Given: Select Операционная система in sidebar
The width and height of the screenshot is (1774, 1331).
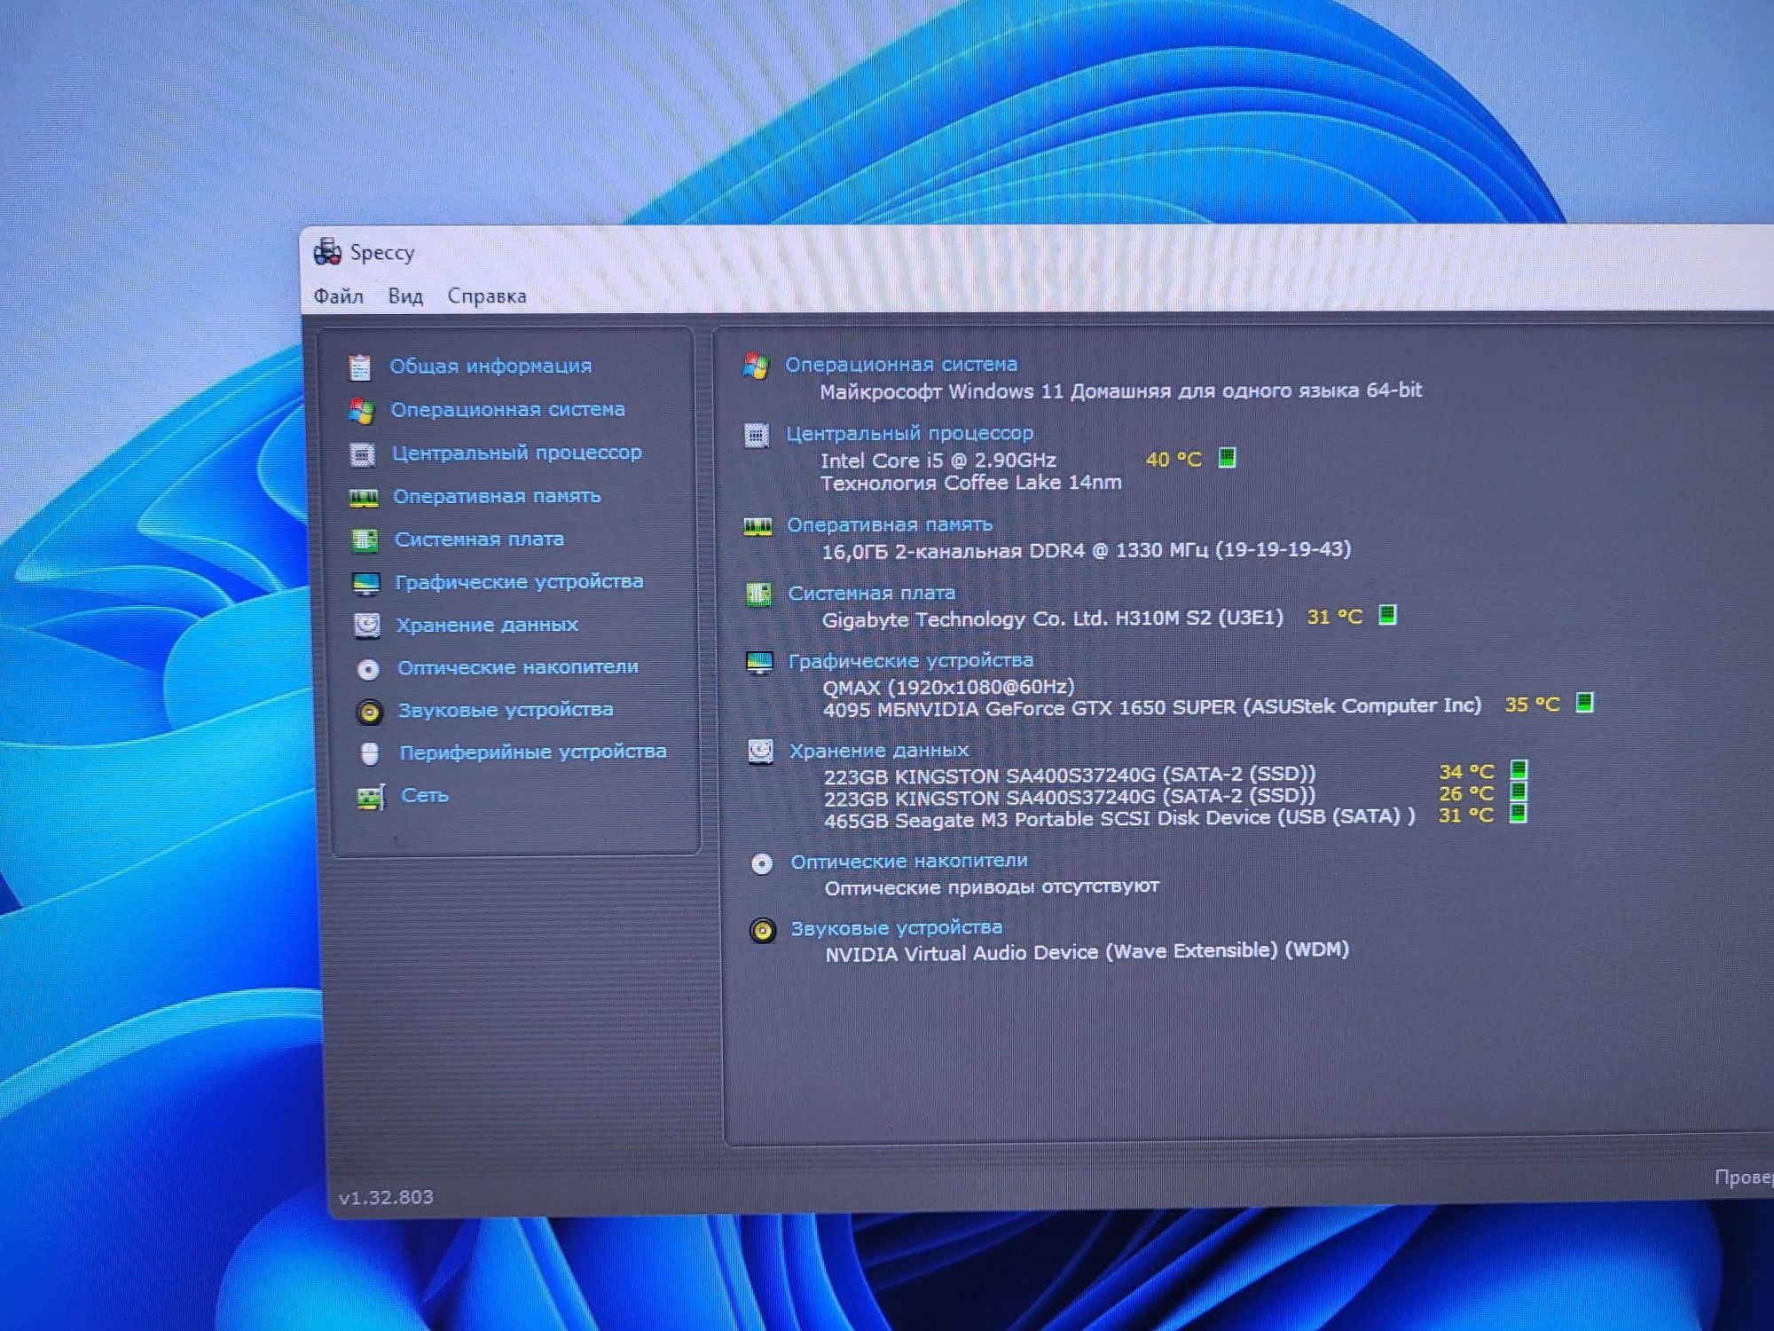Looking at the screenshot, I should (508, 409).
